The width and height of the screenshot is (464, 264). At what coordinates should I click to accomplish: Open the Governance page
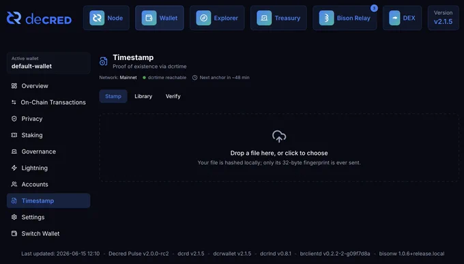click(48, 151)
